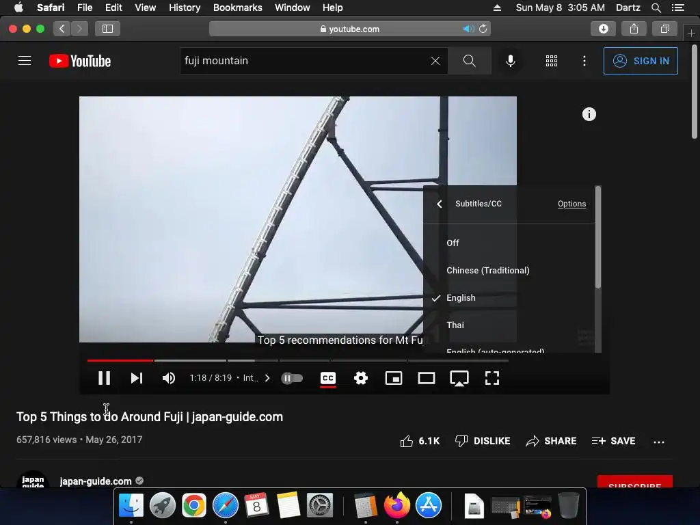Open the View menu

click(x=145, y=8)
